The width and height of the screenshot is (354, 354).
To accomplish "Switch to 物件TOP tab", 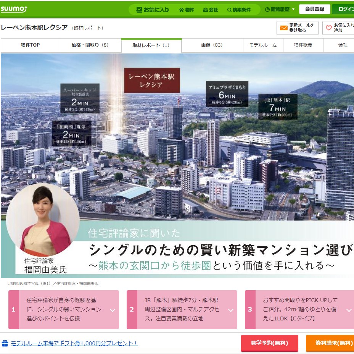I will [30, 45].
